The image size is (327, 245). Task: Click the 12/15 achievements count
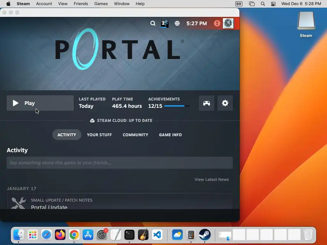(155, 106)
